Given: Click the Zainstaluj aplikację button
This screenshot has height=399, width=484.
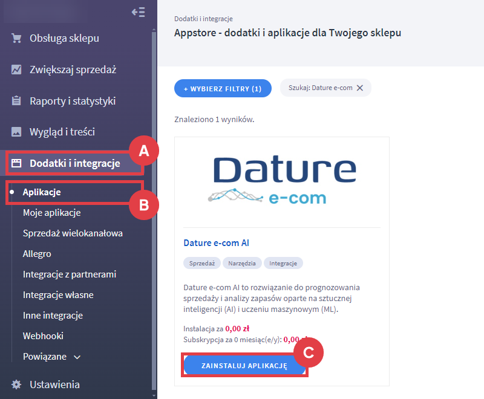Looking at the screenshot, I should [x=244, y=365].
